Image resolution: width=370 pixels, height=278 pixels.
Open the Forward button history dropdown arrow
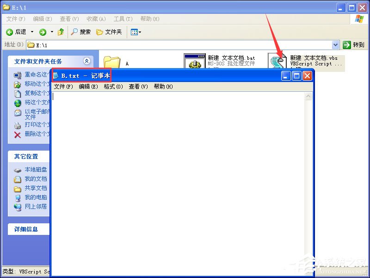(52, 32)
